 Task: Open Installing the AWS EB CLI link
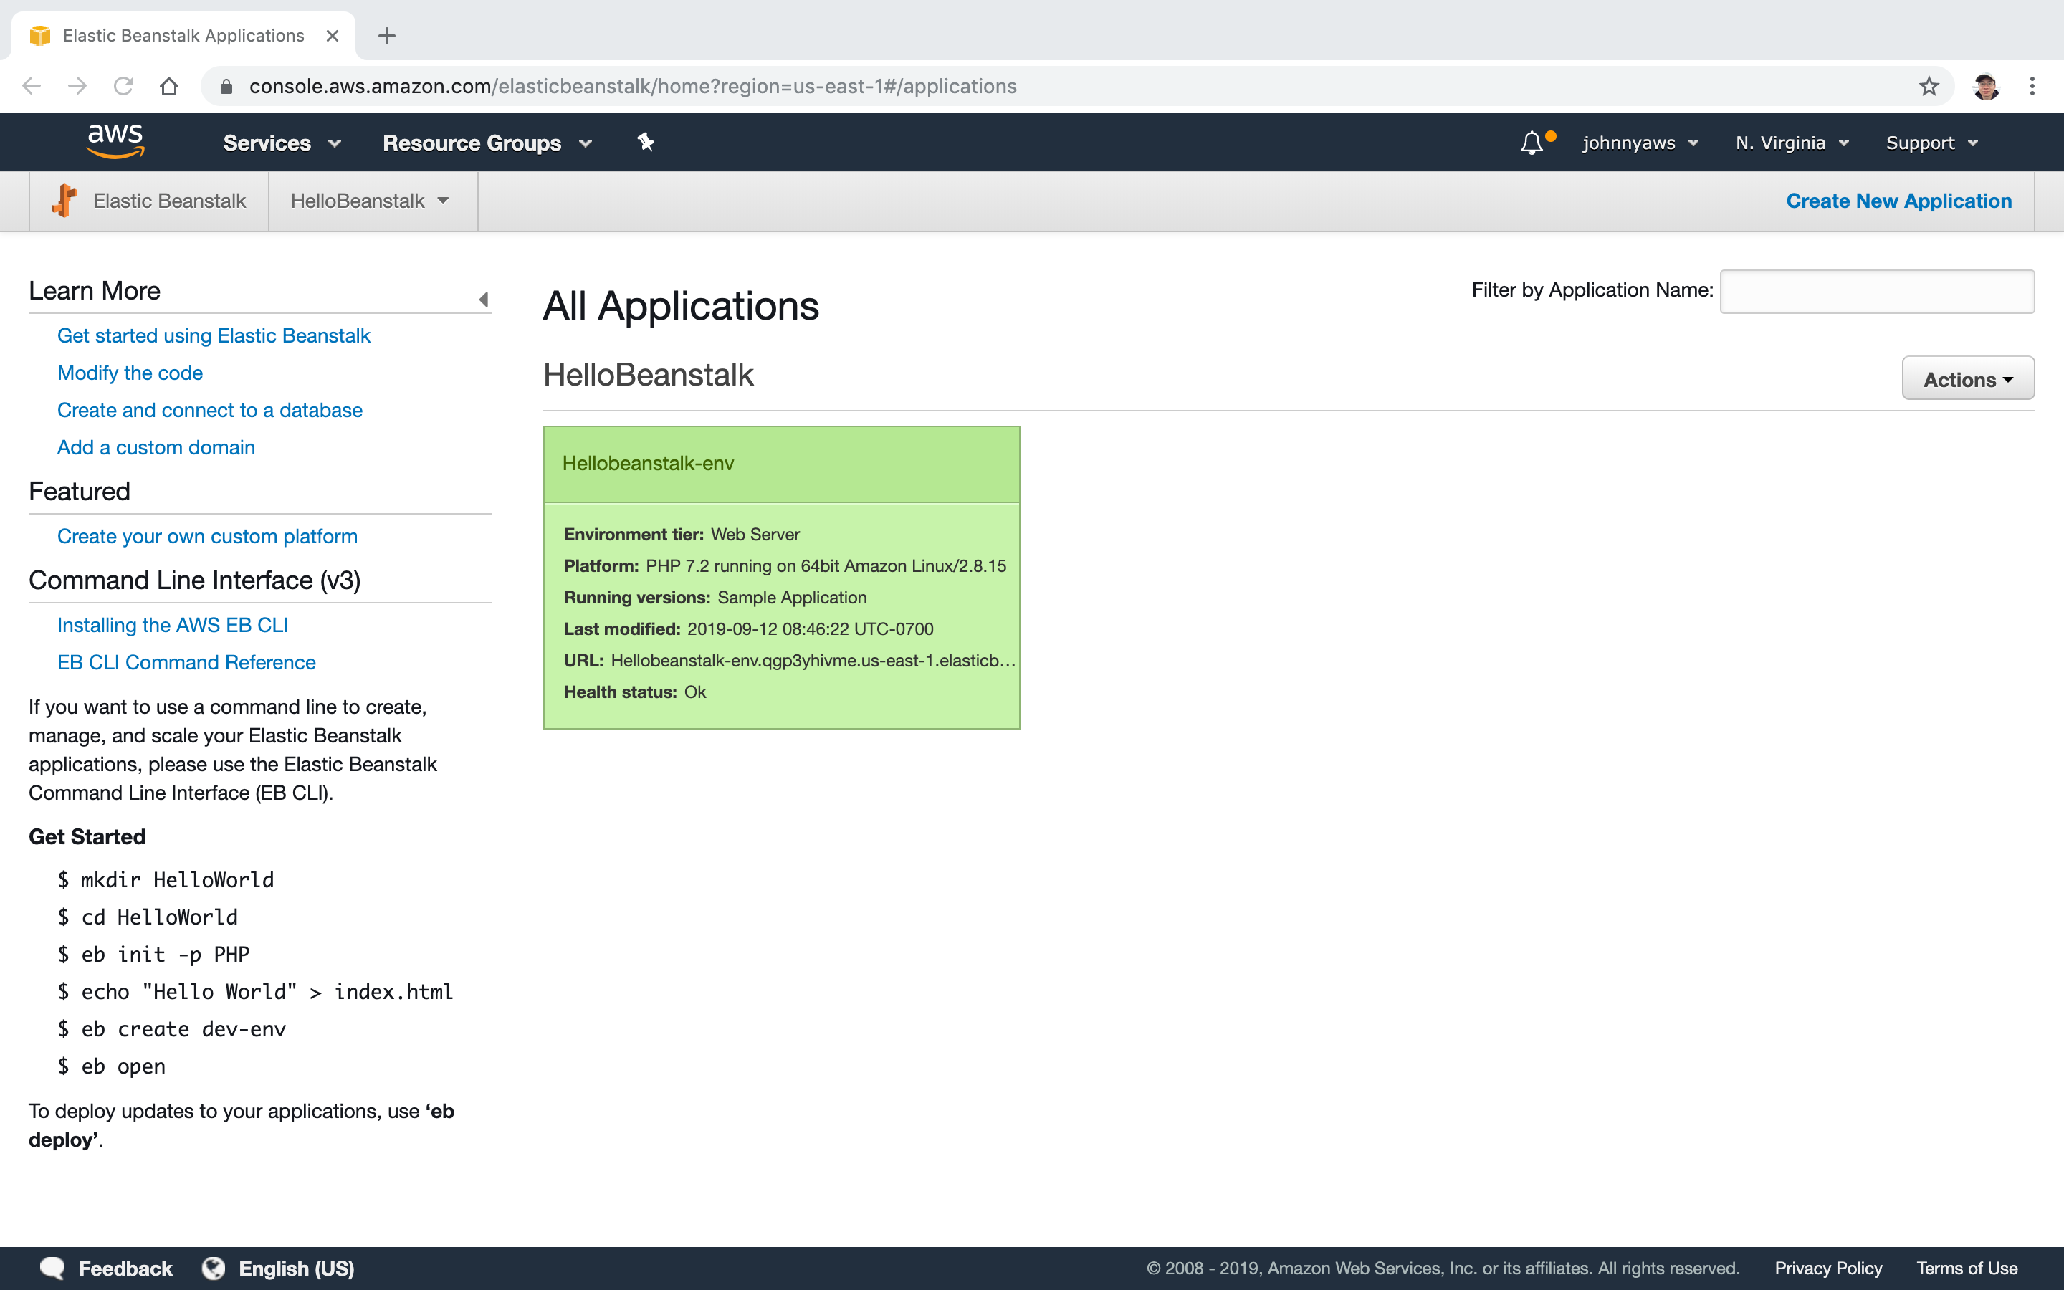pos(172,624)
